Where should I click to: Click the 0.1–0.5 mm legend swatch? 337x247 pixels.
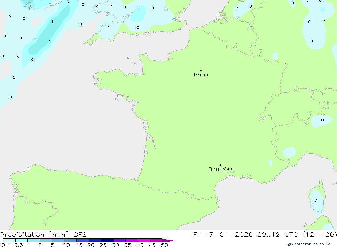click(9, 240)
